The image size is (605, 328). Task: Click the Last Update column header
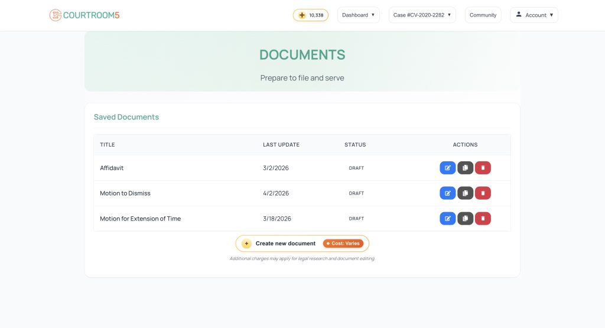(281, 145)
